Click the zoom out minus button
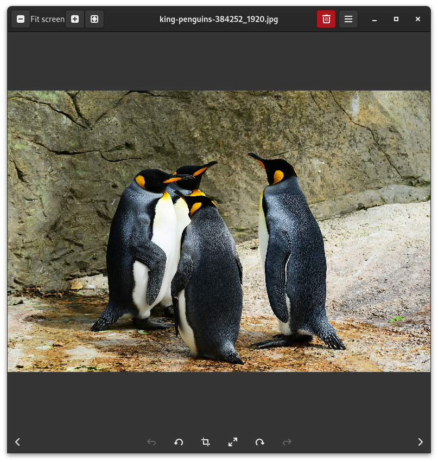 21,19
